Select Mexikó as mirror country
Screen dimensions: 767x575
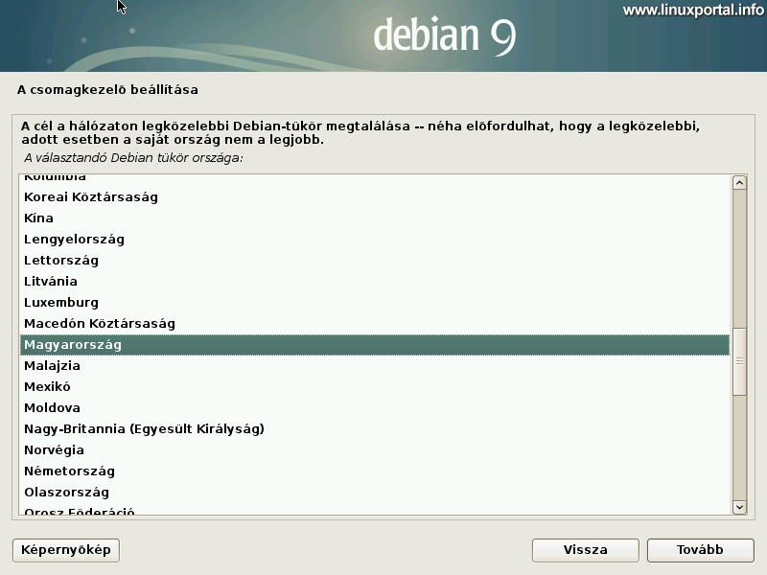tap(374, 387)
